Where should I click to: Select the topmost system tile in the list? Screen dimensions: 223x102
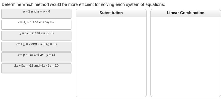[x=37, y=14]
